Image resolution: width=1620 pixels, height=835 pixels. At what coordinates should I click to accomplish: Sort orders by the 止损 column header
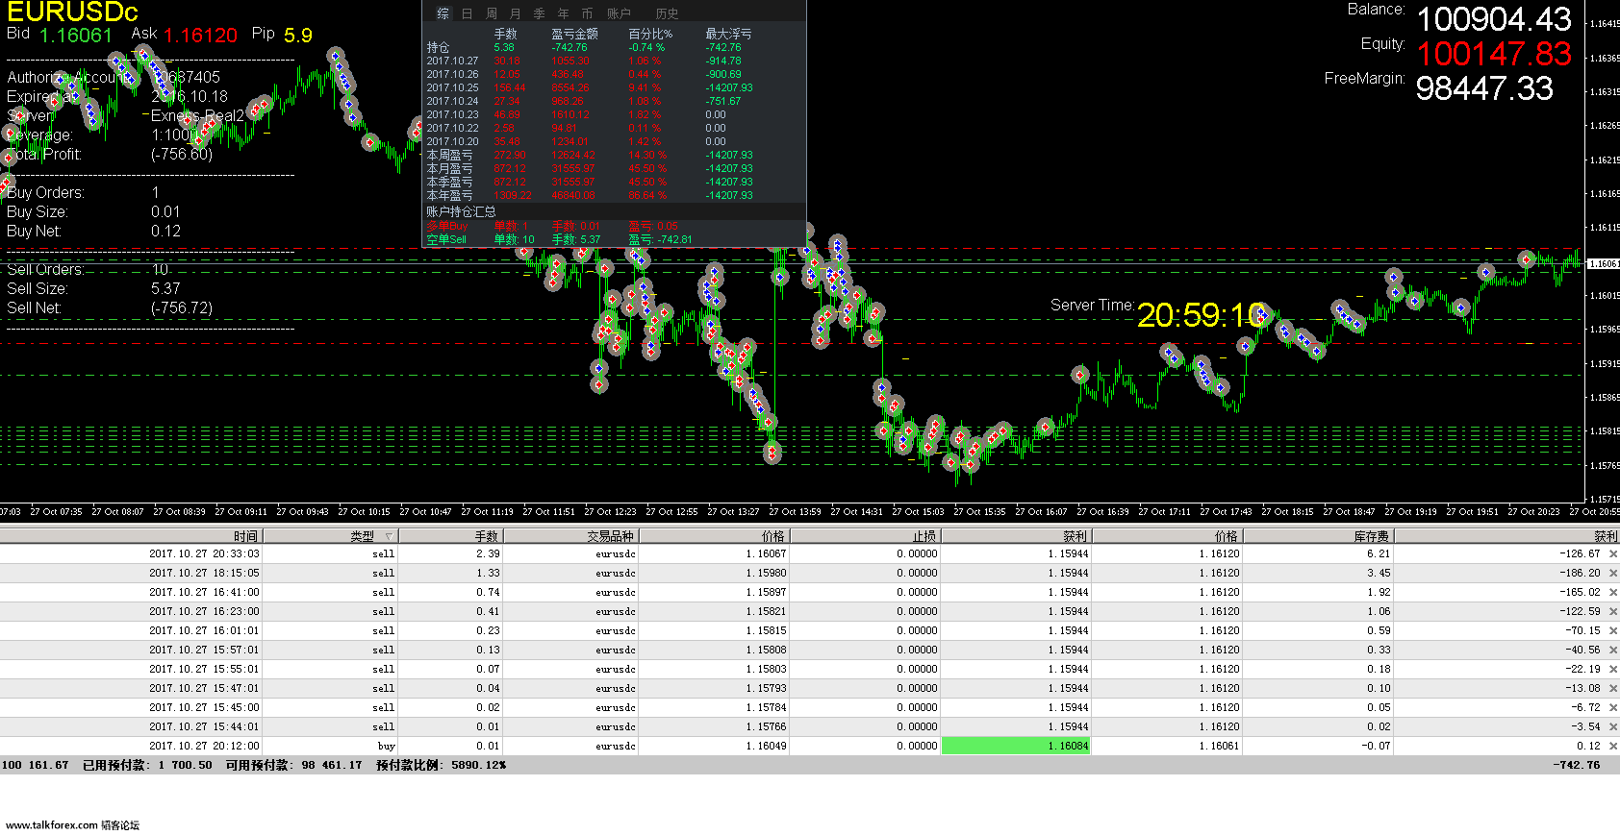[865, 536]
